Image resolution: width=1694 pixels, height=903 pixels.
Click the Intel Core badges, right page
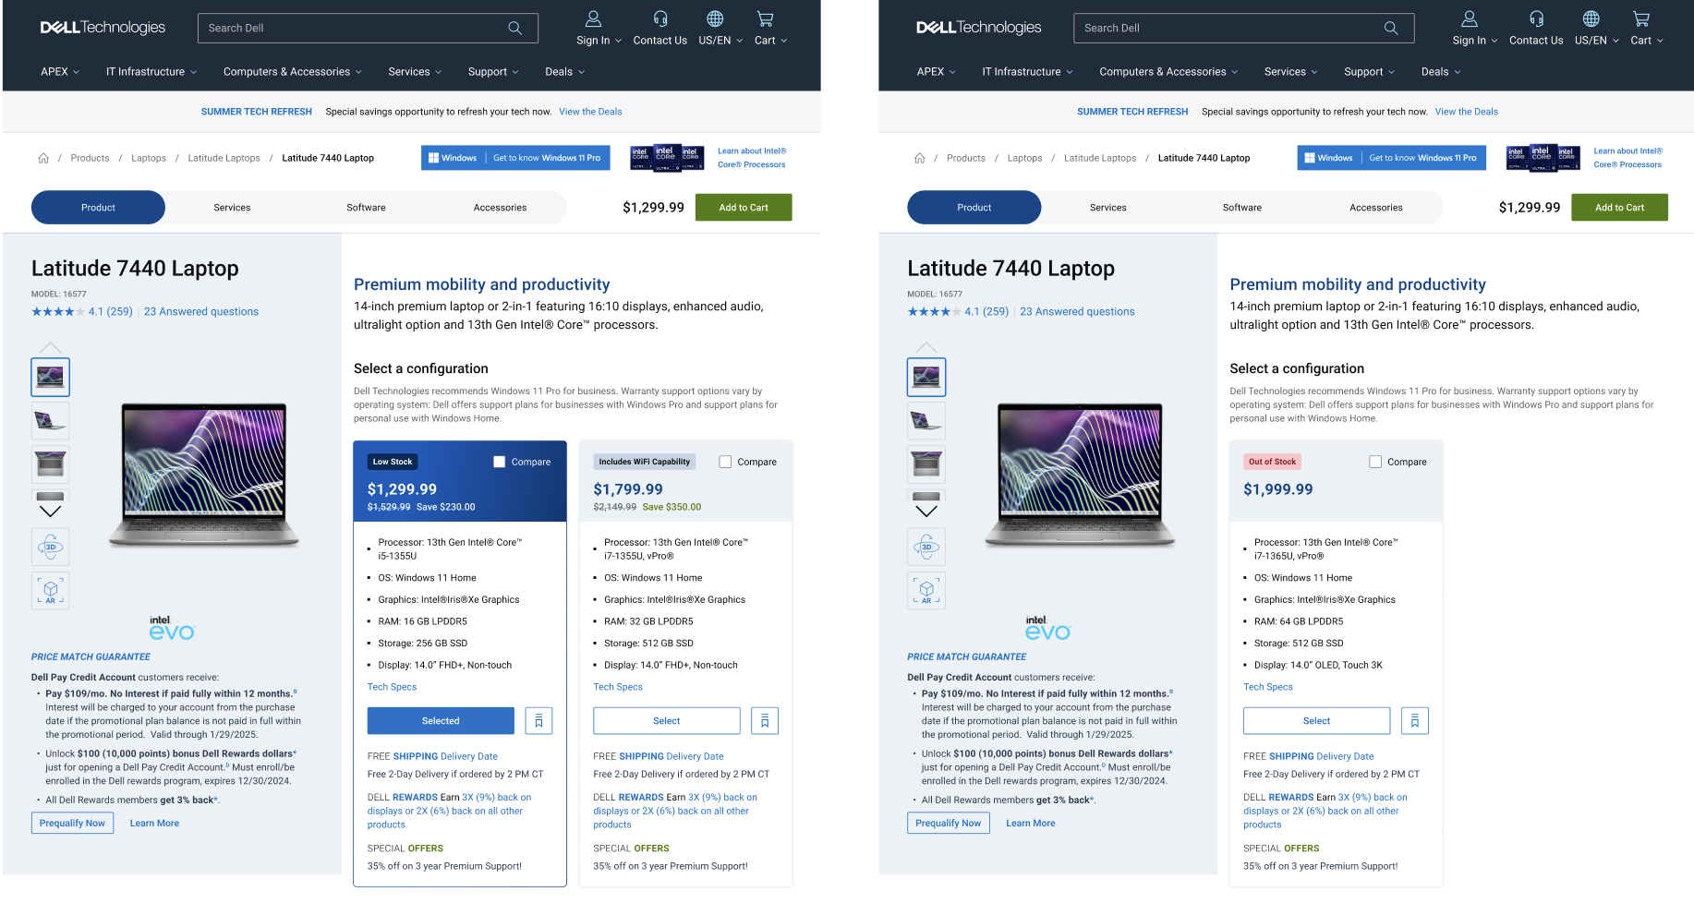[1543, 158]
